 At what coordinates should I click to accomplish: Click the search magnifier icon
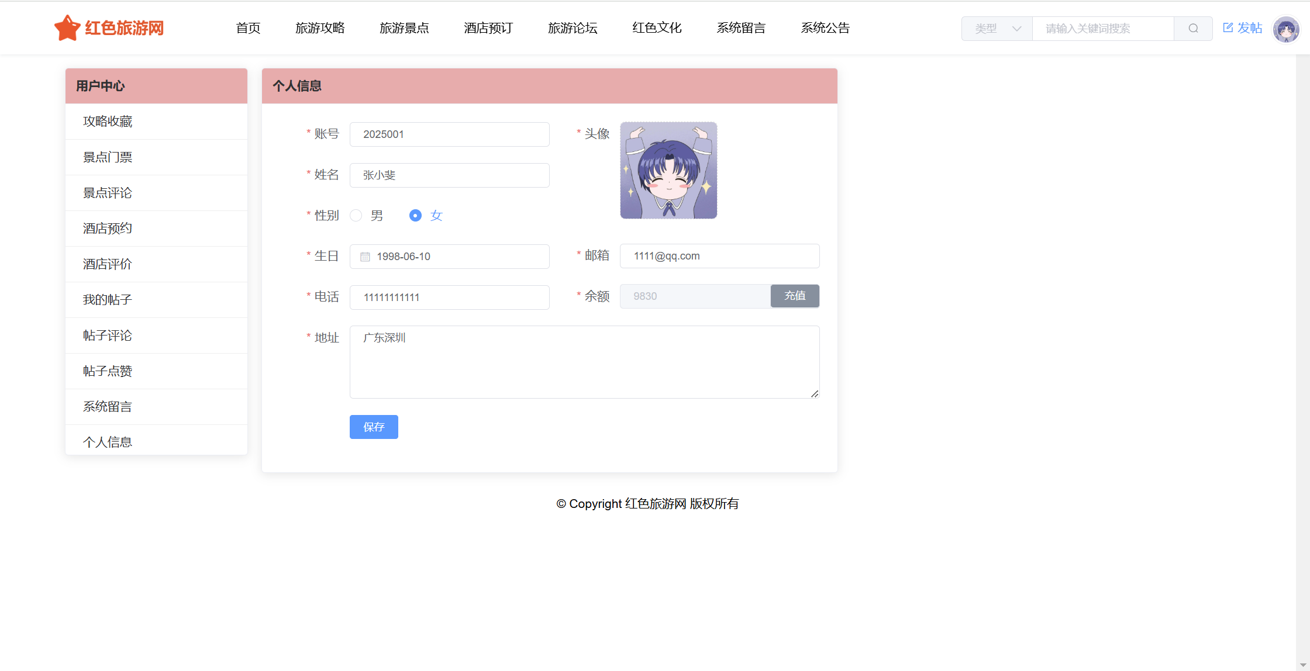[1193, 28]
